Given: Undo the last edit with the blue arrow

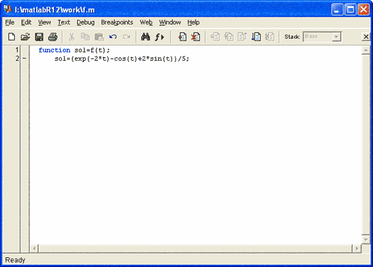Looking at the screenshot, I should coord(113,37).
